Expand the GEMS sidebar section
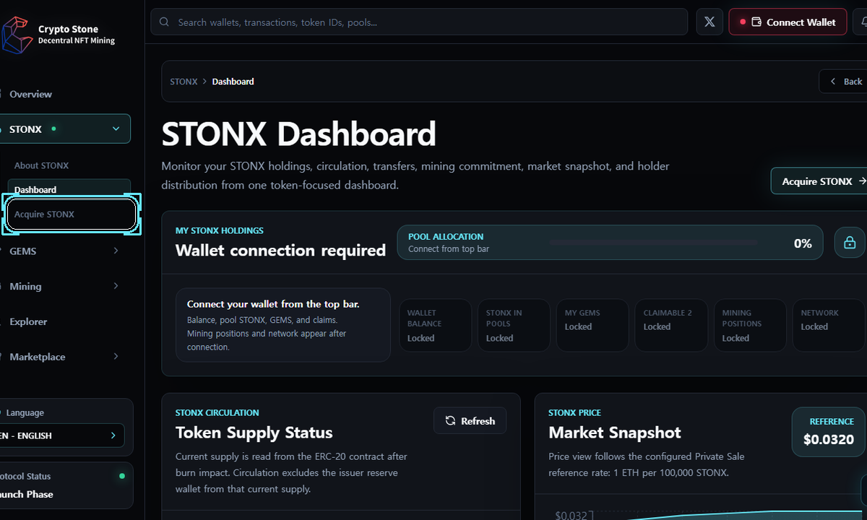867x520 pixels. coord(116,251)
